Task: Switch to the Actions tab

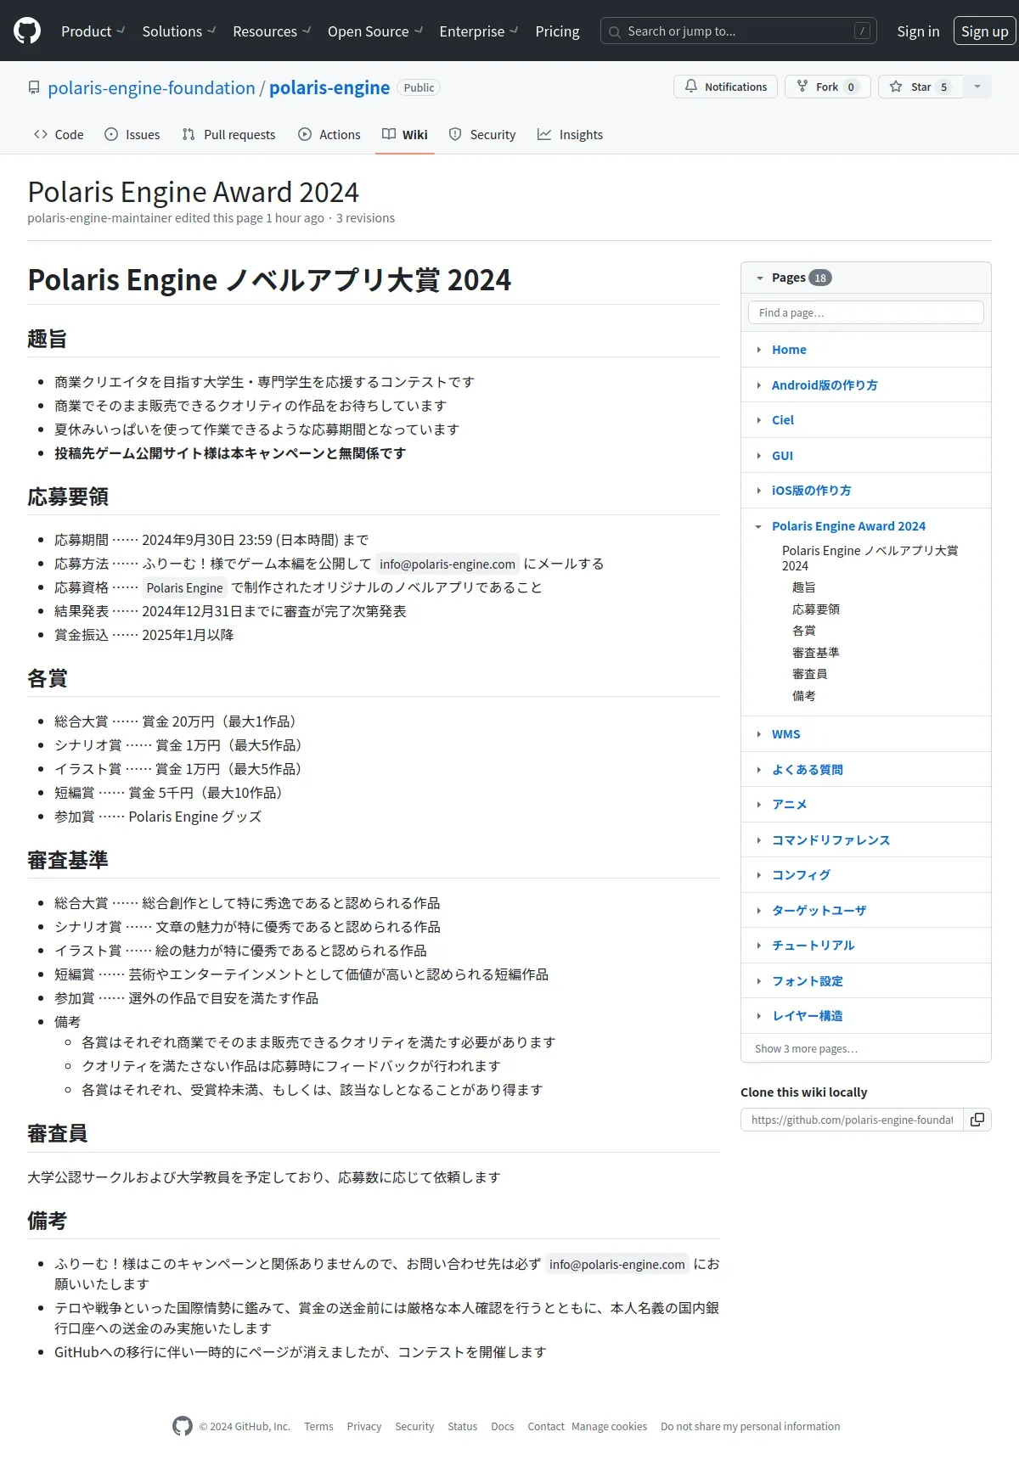Action: 329,134
